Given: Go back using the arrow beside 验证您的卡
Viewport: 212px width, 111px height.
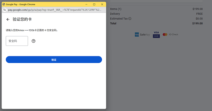Looking at the screenshot, I should (8, 19).
